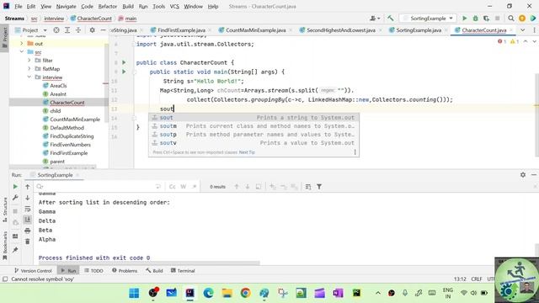Open Project panel gear options
539x303 pixels.
click(92, 30)
